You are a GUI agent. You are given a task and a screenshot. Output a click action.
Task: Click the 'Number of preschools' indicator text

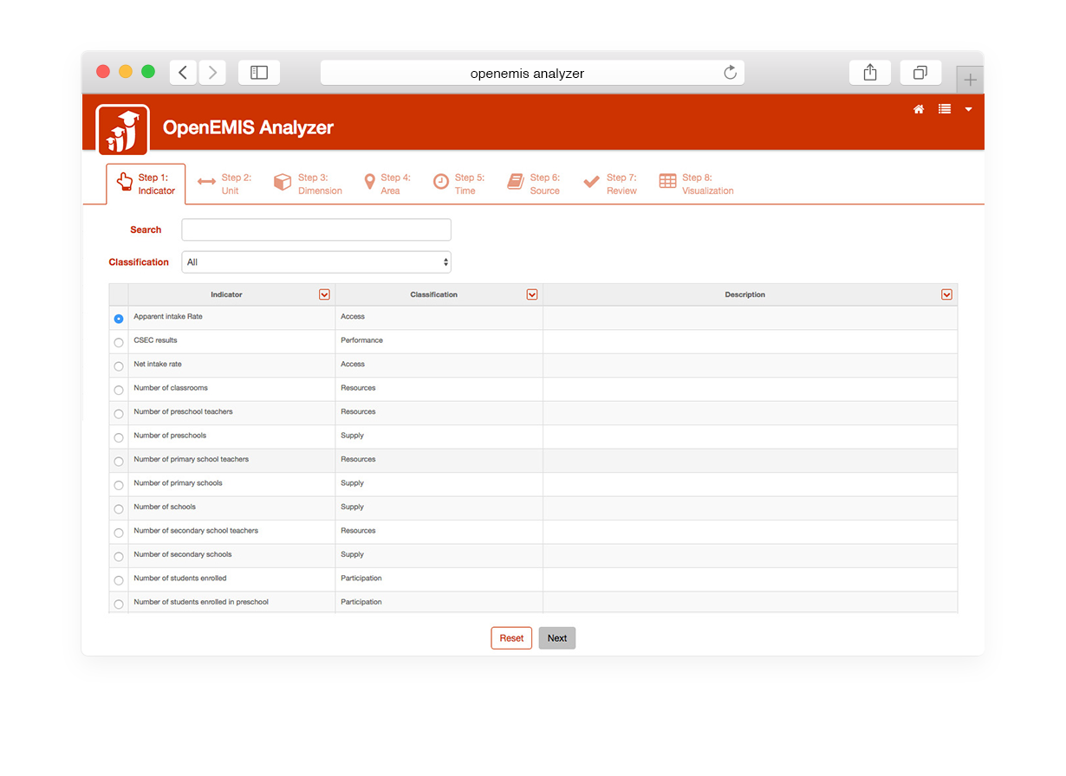click(170, 436)
